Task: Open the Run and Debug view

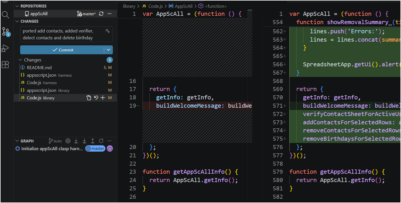Action: pyautogui.click(x=5, y=48)
